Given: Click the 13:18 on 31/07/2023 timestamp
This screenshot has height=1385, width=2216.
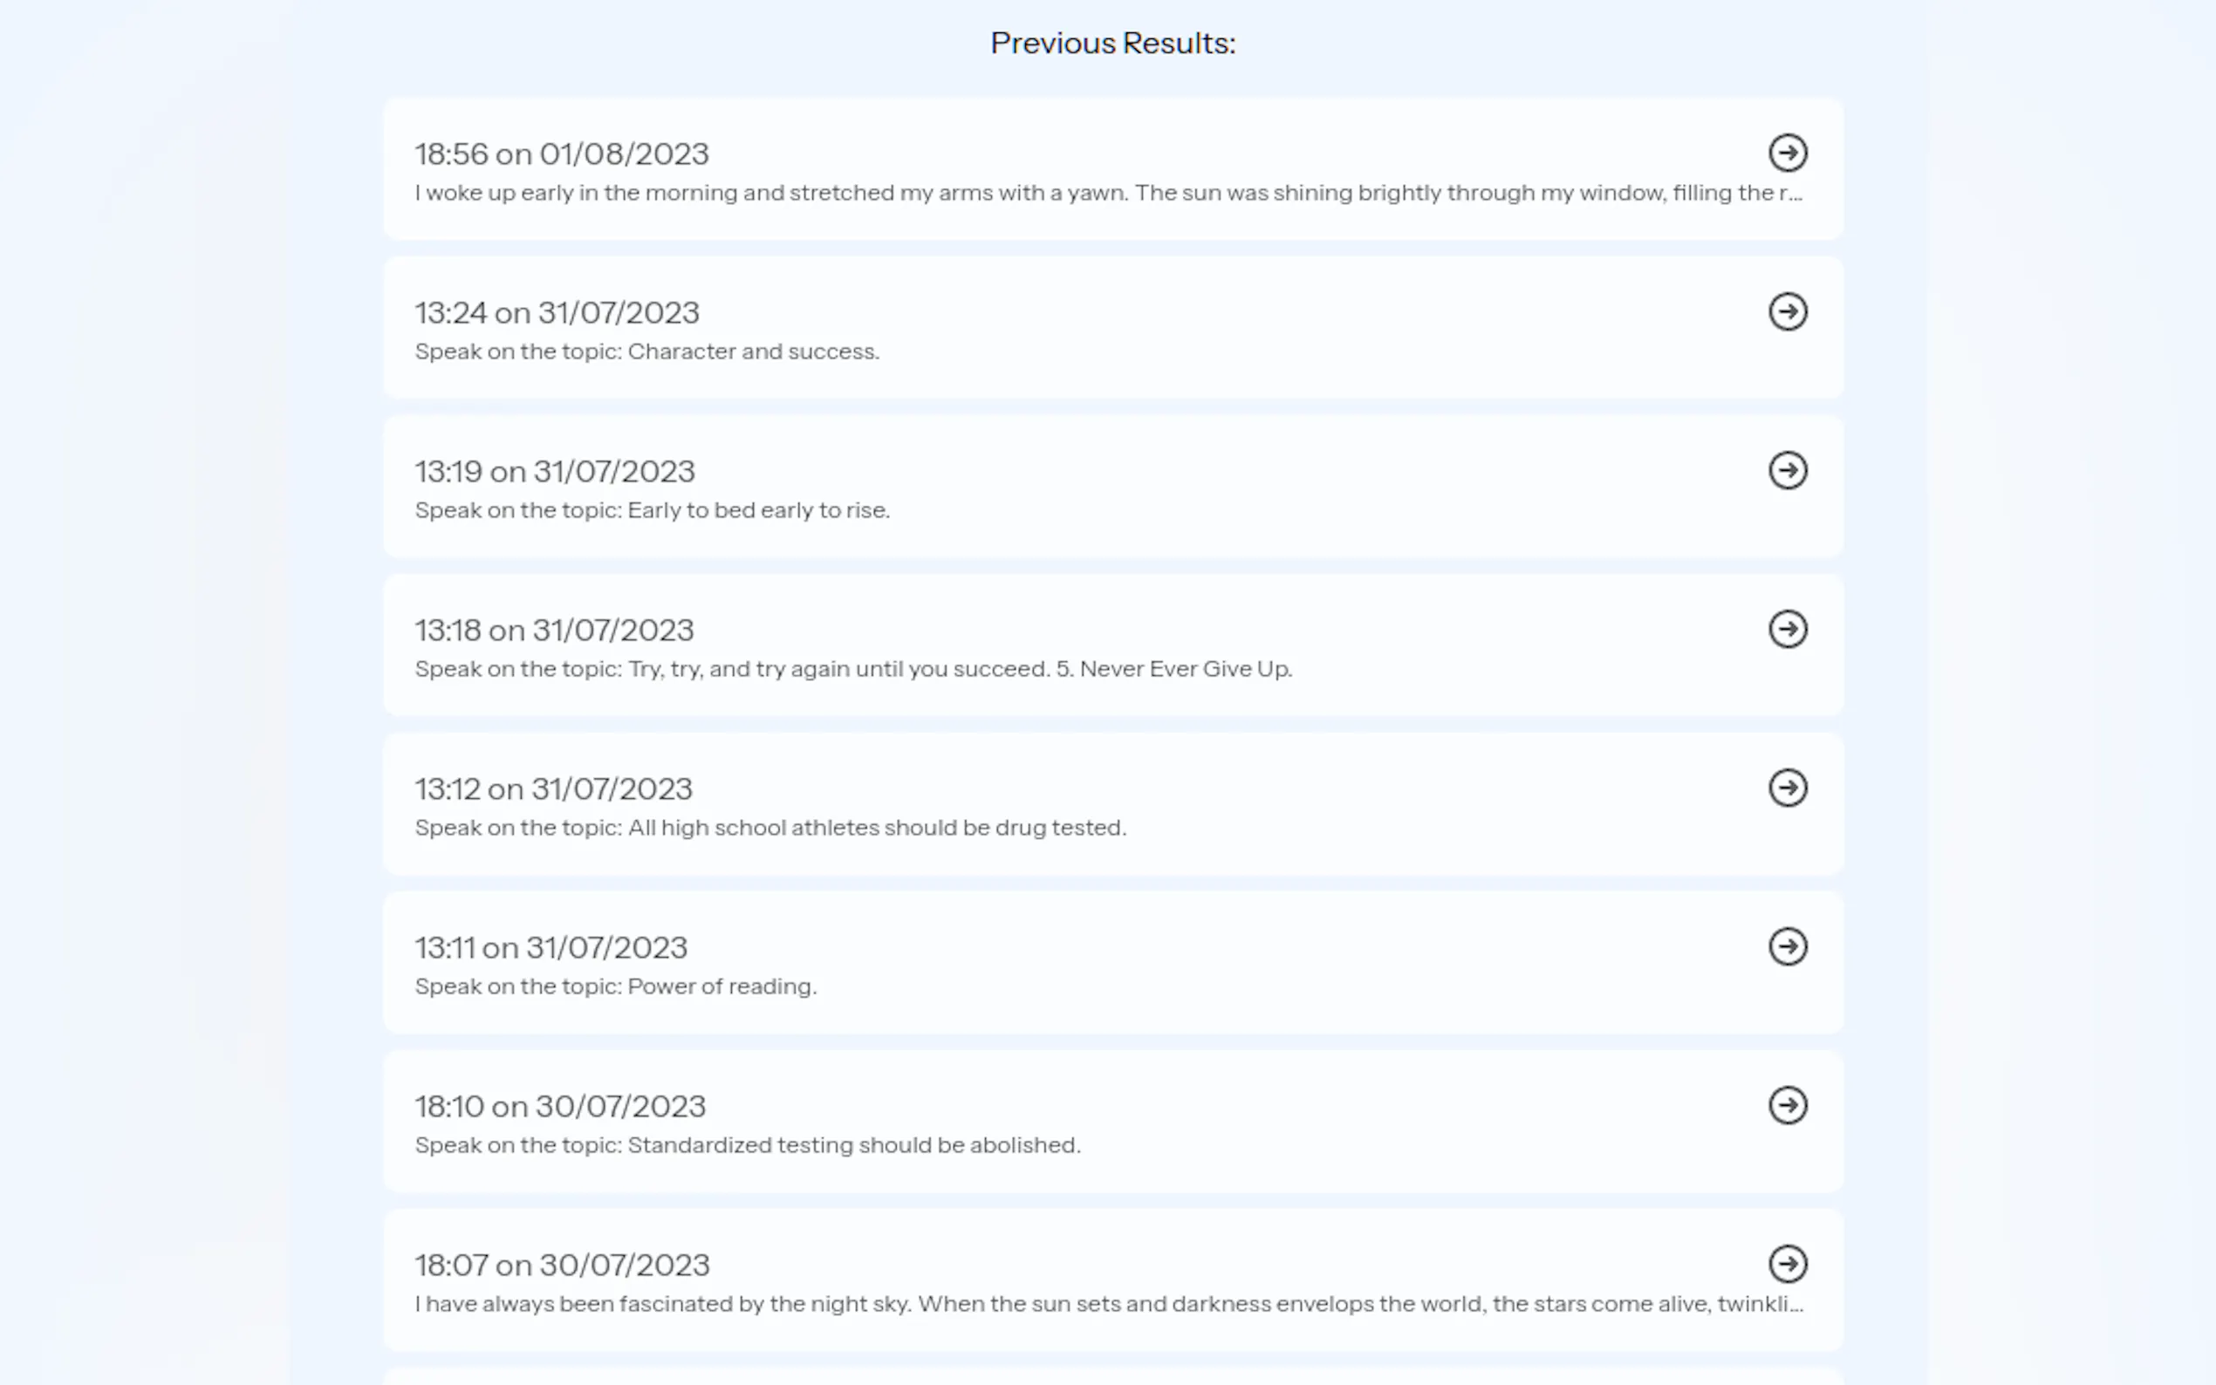Looking at the screenshot, I should (x=554, y=631).
